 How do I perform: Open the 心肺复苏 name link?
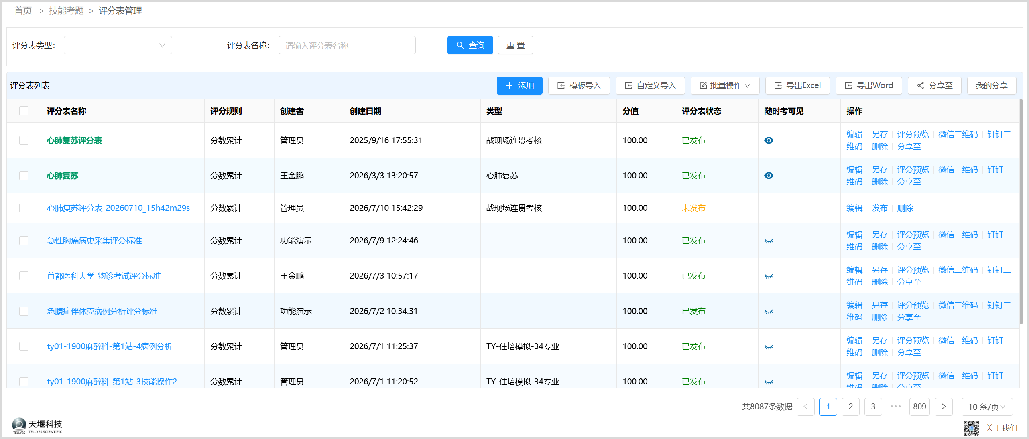[63, 176]
